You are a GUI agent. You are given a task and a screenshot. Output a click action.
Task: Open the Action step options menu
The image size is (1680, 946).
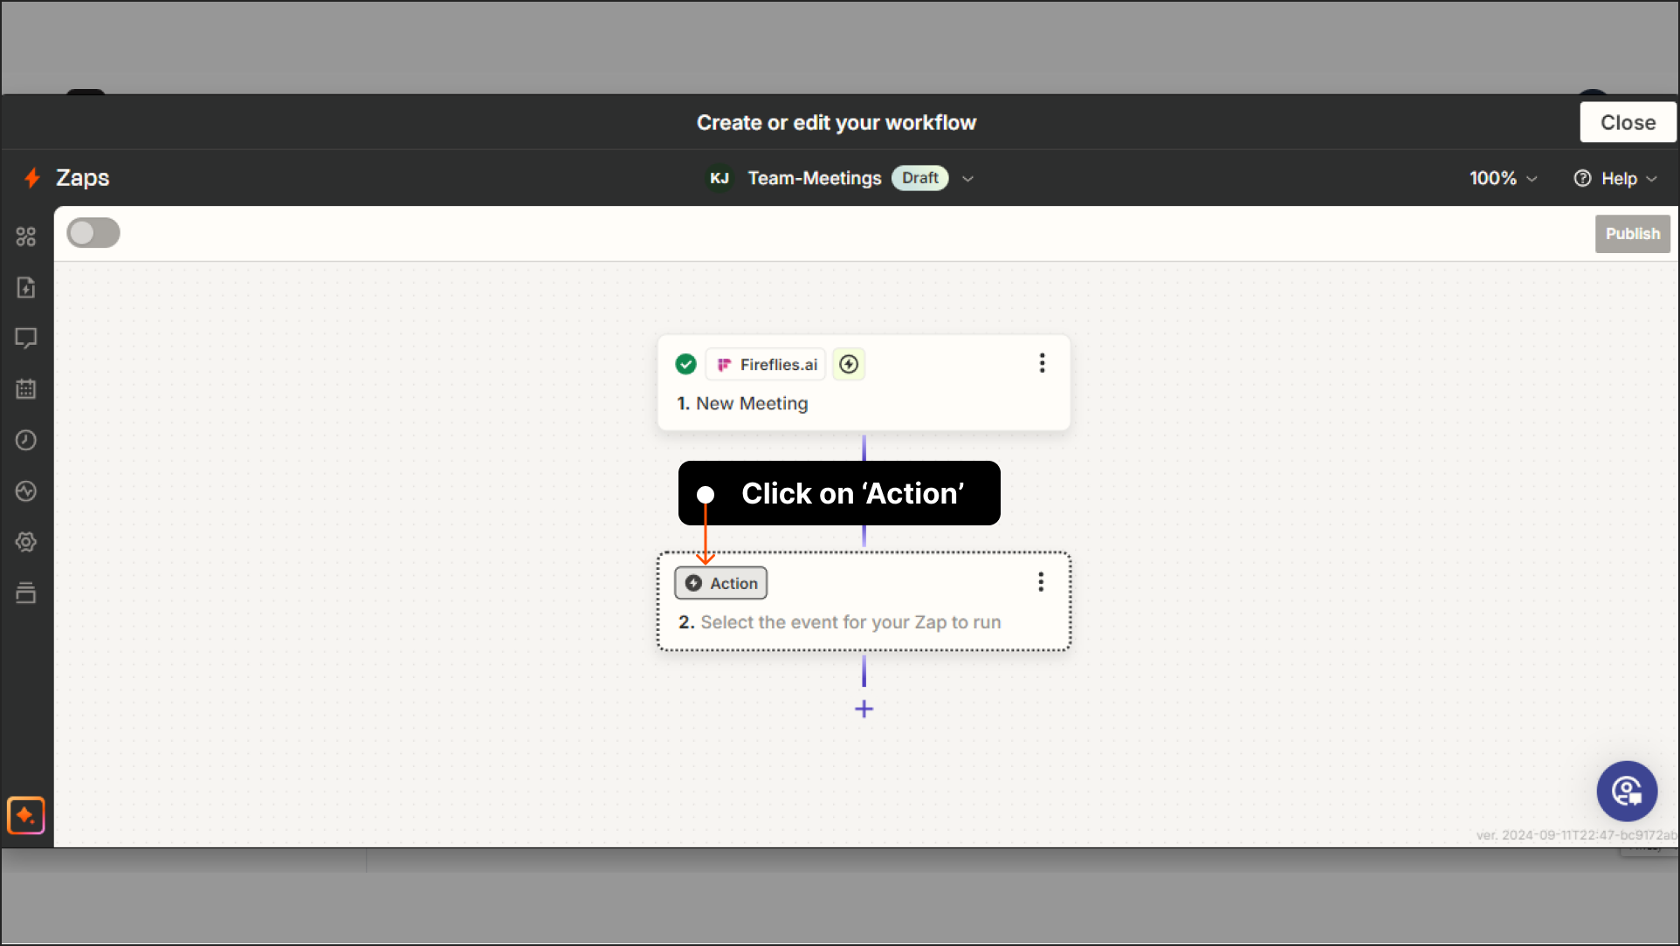1042,581
